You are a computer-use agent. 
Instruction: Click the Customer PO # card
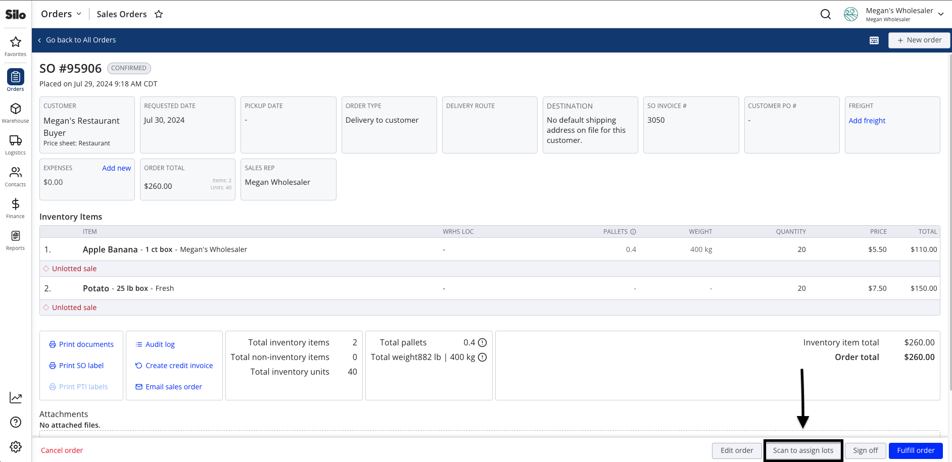[x=792, y=125]
